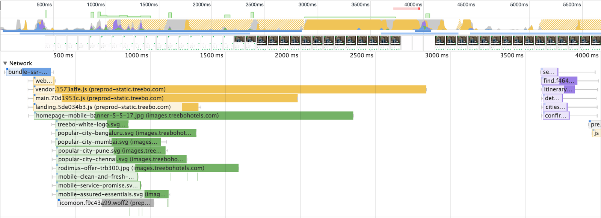Screen dimensions: 601x218
Task: Select the bundle-ssr request bar
Action: pyautogui.click(x=29, y=72)
